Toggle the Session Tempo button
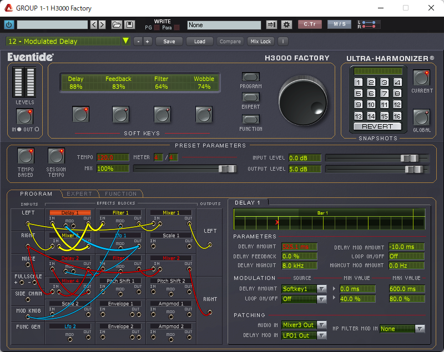This screenshot has height=352, width=444. 56,156
